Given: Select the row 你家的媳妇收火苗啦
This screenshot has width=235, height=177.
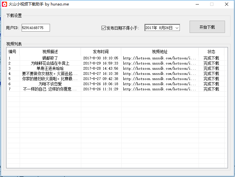Looking at the screenshot, I should (117, 79).
